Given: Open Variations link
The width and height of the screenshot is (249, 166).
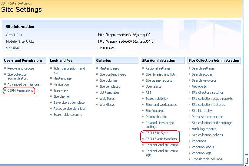Looking at the screenshot, I should [x=199, y=141].
